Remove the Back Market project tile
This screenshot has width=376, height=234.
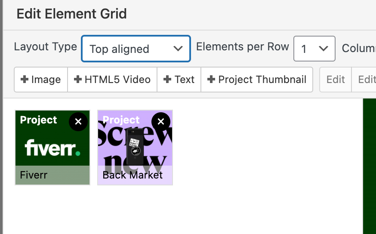tap(161, 122)
